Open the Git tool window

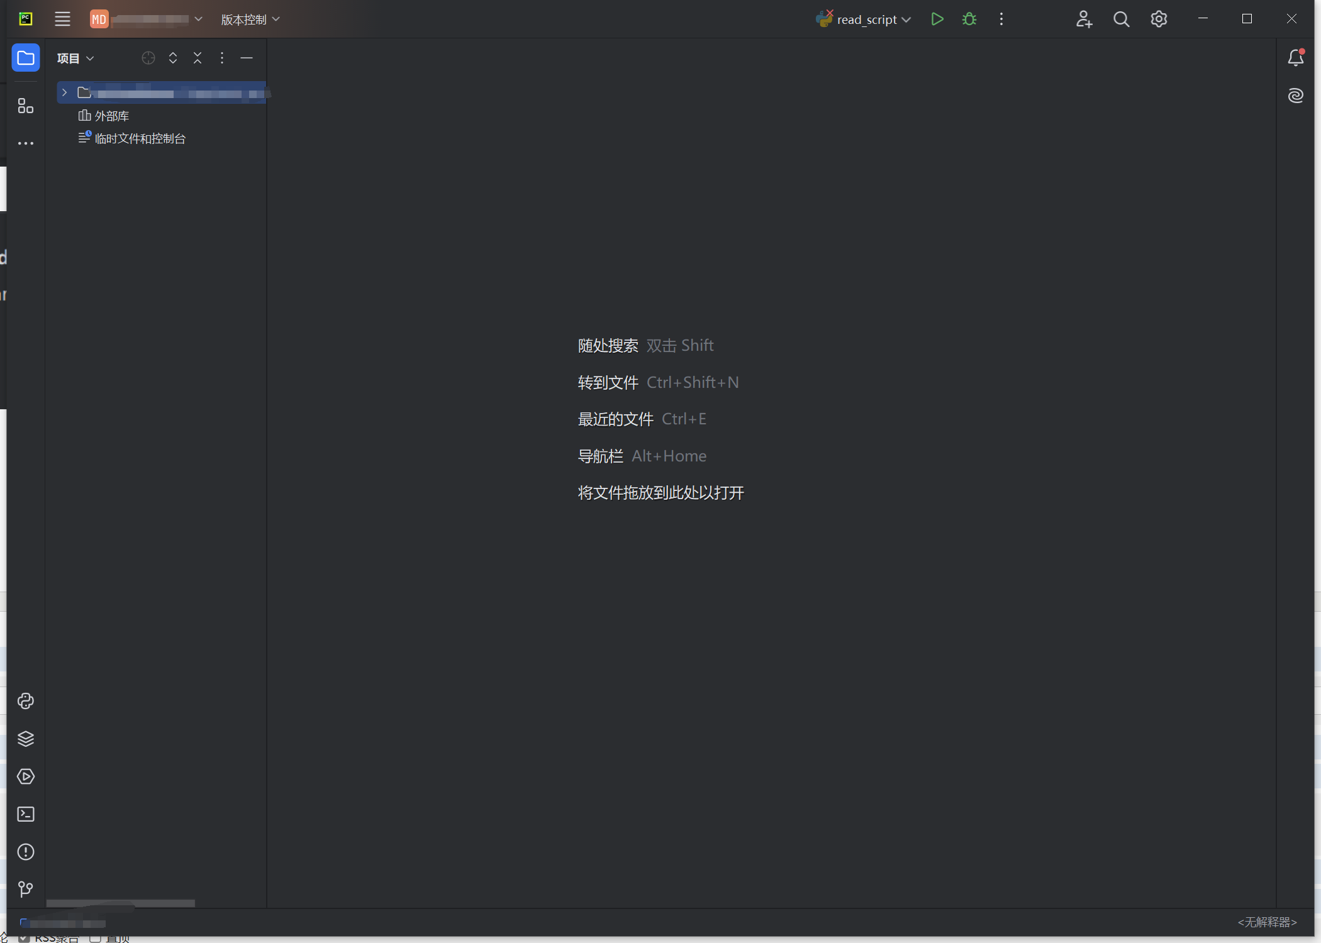pos(26,890)
